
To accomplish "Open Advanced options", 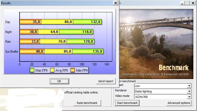I will pyautogui.click(x=179, y=103).
